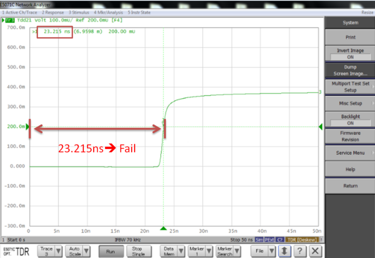Click the C? status indicator

280,239
